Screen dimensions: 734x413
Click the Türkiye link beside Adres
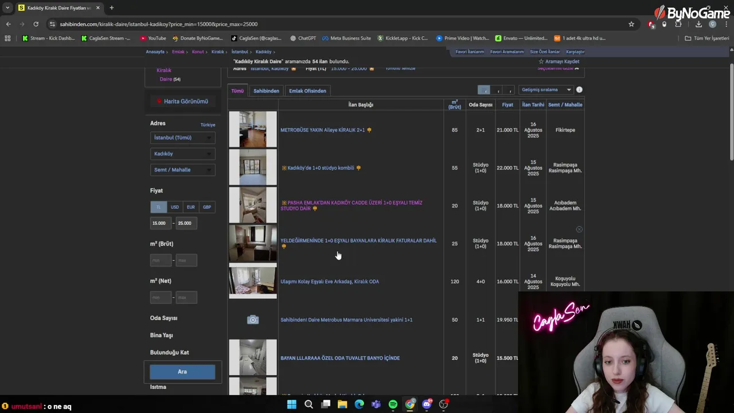click(208, 124)
